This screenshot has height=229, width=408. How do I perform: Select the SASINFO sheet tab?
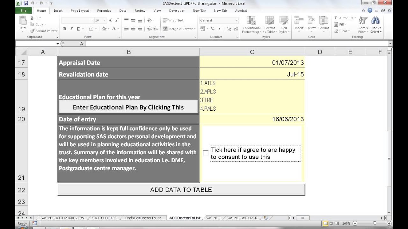click(213, 218)
